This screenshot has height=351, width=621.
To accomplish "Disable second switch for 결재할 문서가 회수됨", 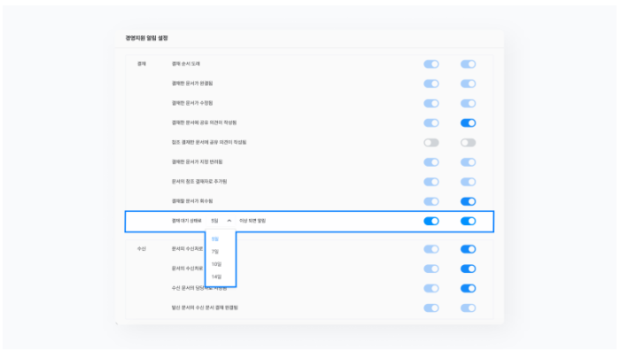I will click(468, 201).
